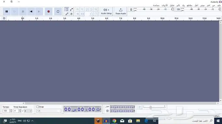This screenshot has height=124, width=222.
Task: Click the Time Signature numerator stepper
Action: [x=20, y=111]
